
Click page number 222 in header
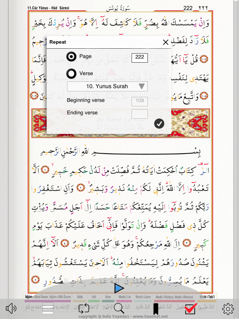[188, 8]
